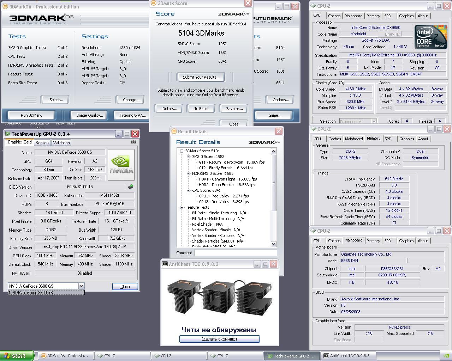452x361 pixels.
Task: Open the SPD tab in middle CPU-Z window
Action: click(388, 139)
